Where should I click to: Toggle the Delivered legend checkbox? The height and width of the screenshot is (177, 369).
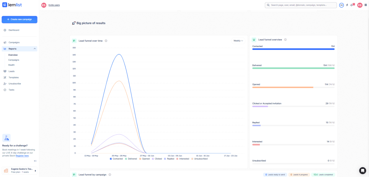point(126,159)
